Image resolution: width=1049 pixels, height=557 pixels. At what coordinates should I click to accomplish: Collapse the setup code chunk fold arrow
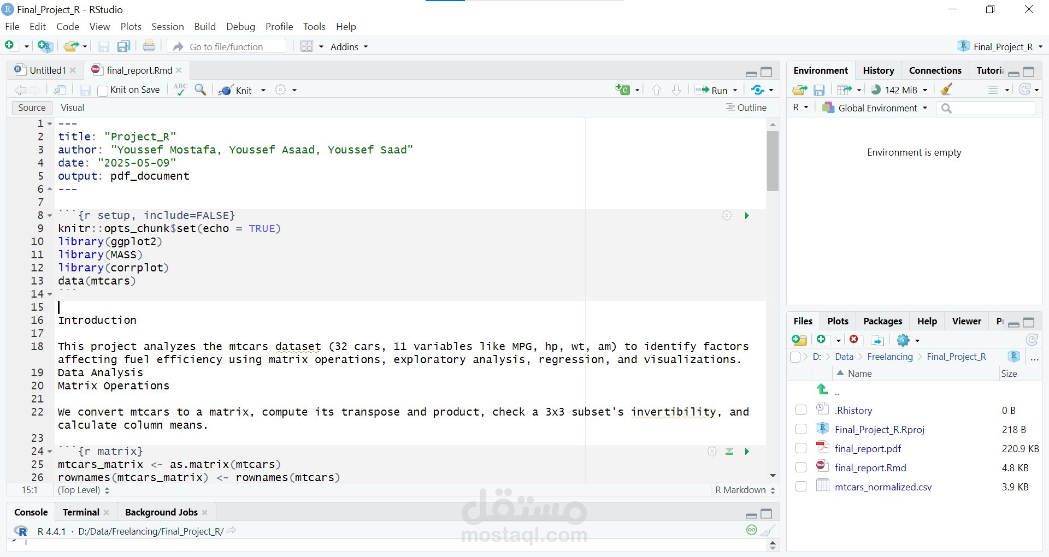tap(50, 216)
